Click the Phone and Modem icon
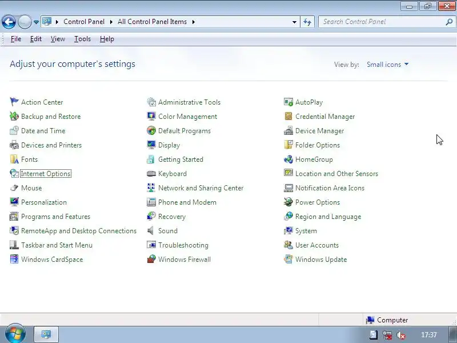This screenshot has height=343, width=457. (x=151, y=202)
